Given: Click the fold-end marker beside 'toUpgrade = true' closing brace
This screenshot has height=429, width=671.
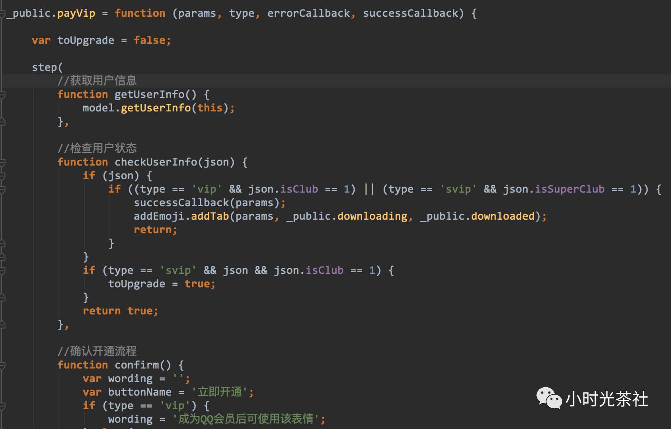Looking at the screenshot, I should pyautogui.click(x=2, y=298).
